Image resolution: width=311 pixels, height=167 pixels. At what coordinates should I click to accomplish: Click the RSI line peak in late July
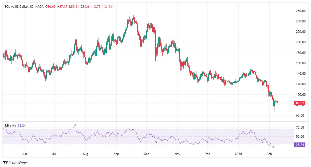click(75, 125)
